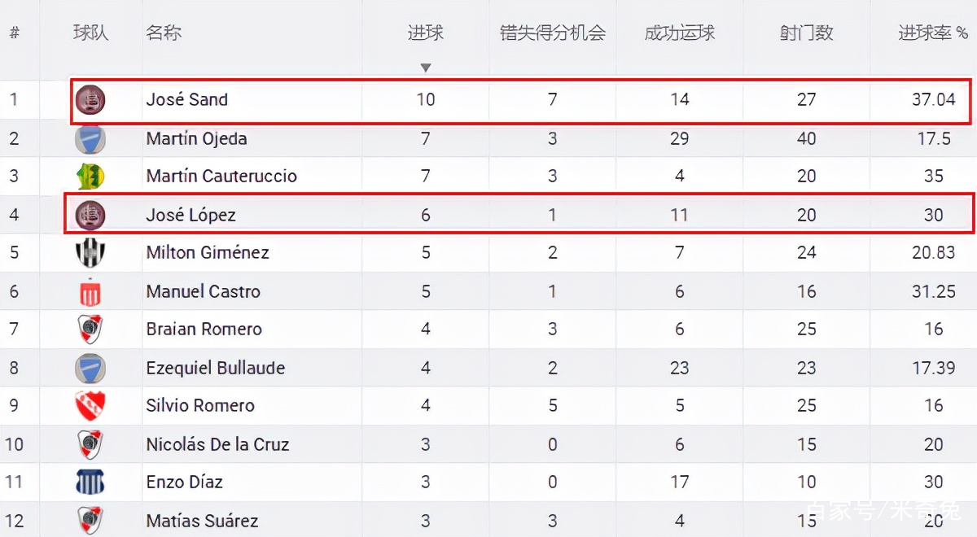Open Ezequiel Bullaude player name link
The image size is (977, 537).
(x=216, y=368)
